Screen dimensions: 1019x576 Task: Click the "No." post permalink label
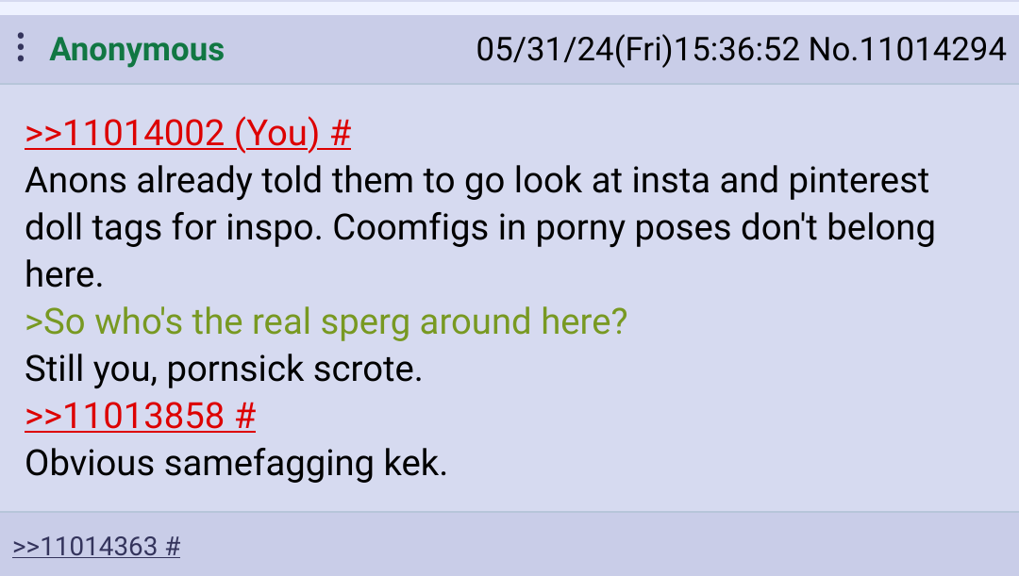[833, 49]
